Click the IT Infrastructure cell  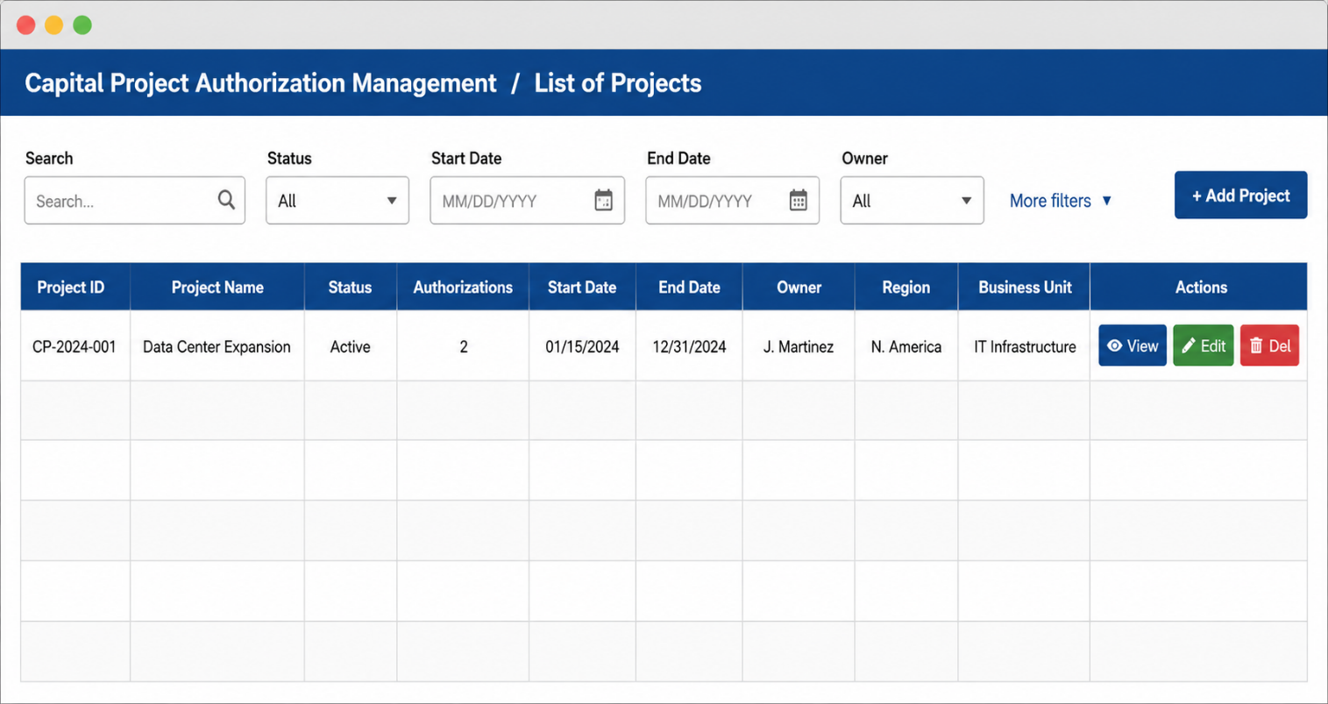point(1024,346)
